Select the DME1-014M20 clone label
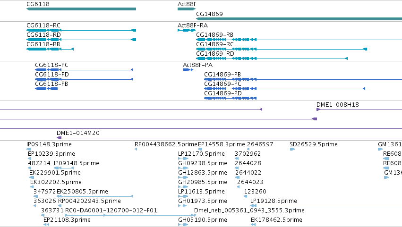Viewport: 402px width, 227px height. 78,133
